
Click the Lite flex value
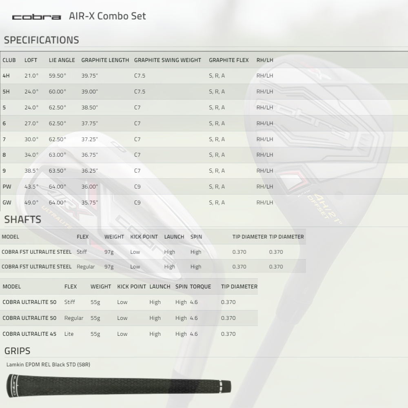(69, 334)
